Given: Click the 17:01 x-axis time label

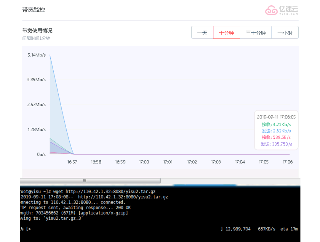Looking at the screenshot, I should (168, 162).
